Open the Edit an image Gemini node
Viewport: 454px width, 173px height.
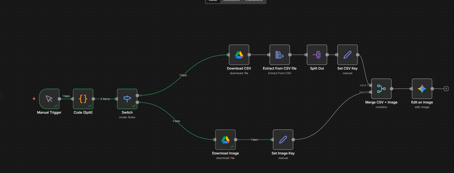(422, 89)
